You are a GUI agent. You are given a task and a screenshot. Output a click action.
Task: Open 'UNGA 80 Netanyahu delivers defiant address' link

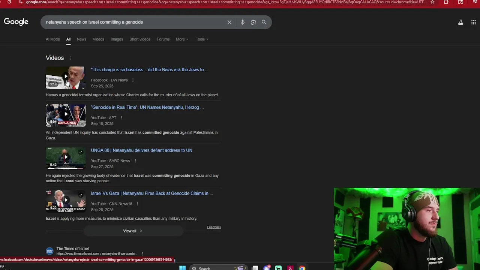[x=142, y=150]
